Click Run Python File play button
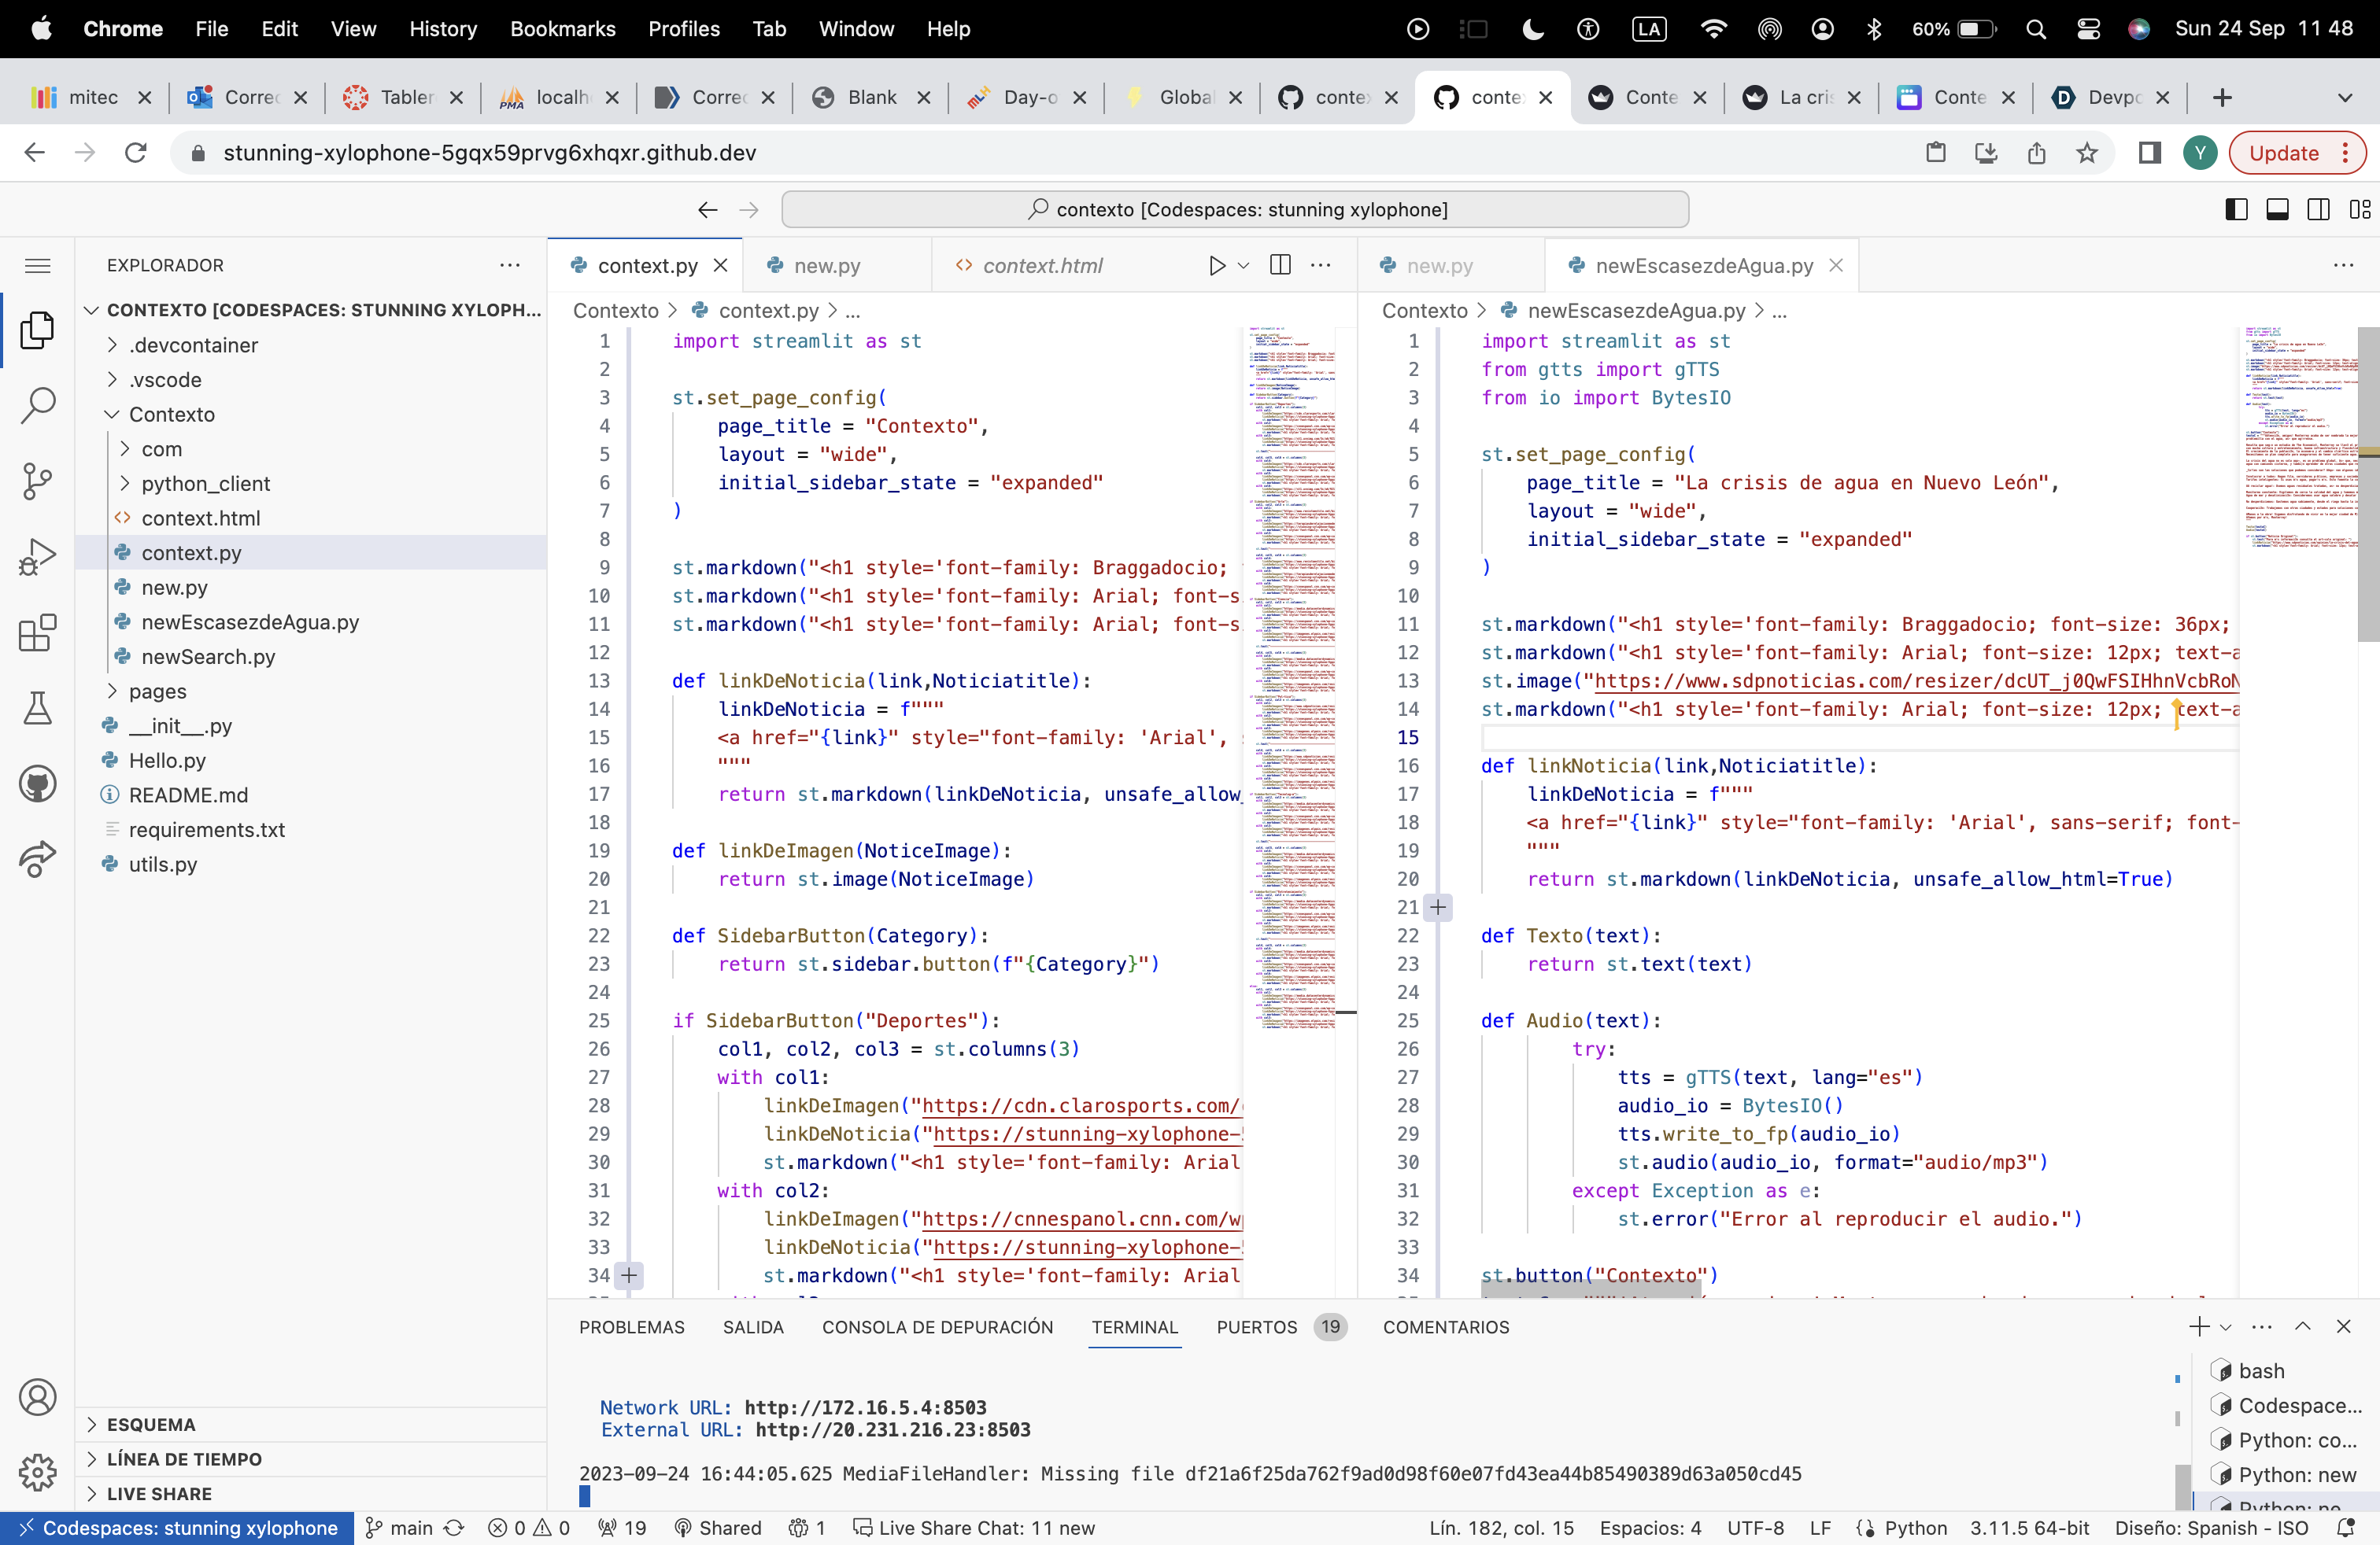 [x=1216, y=266]
